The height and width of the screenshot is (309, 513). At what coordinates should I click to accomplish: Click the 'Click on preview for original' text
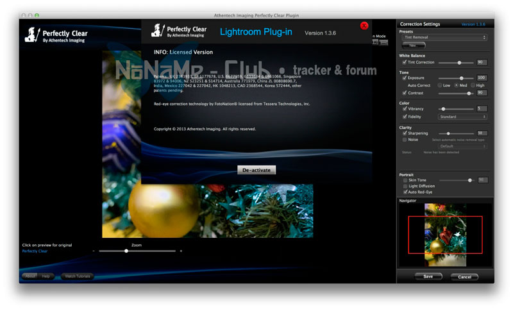[47, 246]
